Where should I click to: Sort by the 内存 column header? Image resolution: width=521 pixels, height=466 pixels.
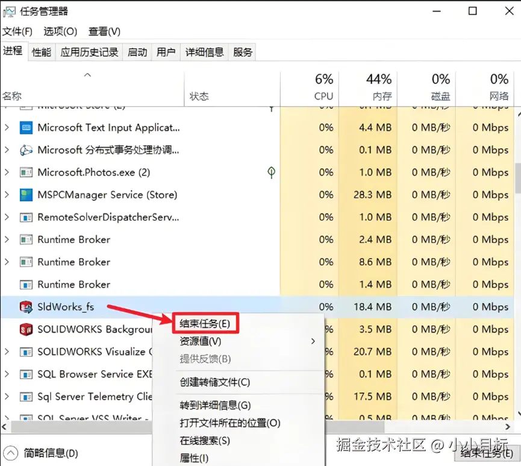click(368, 89)
